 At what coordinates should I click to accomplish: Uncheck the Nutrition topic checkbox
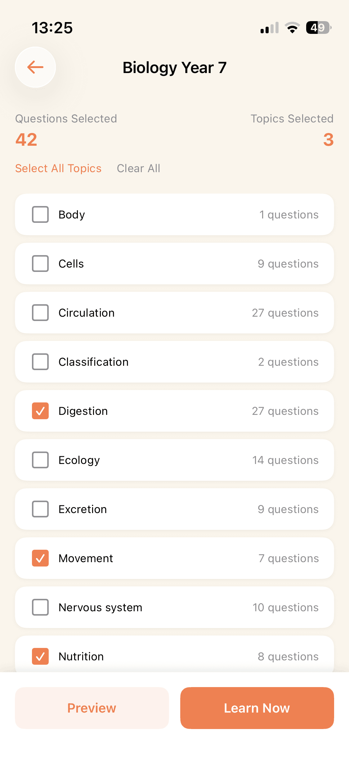tap(40, 656)
